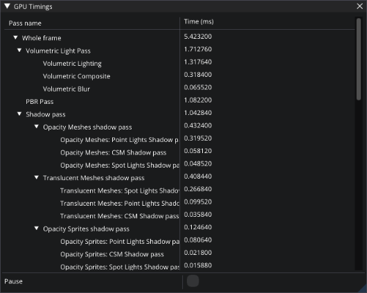
Task: Click the 0.432400 time value
Action: point(198,125)
